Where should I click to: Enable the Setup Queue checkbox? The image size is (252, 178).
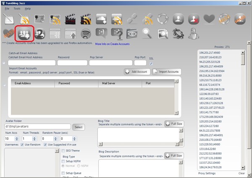pyautogui.click(x=63, y=173)
